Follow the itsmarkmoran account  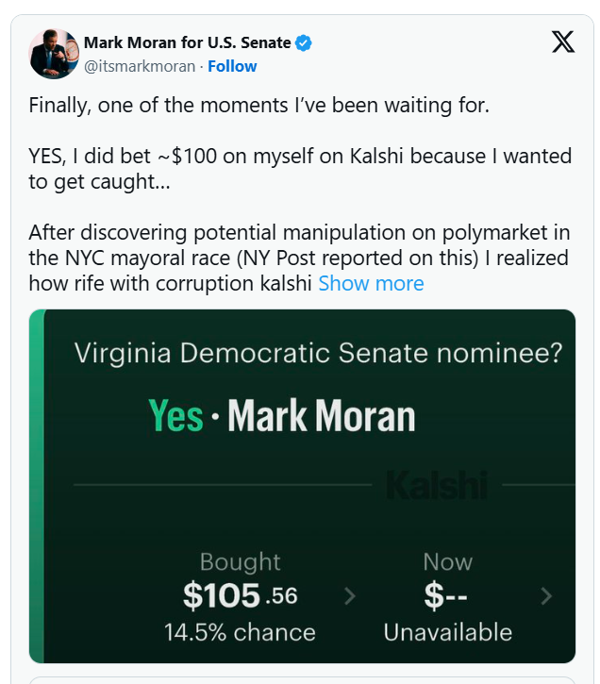pos(232,66)
